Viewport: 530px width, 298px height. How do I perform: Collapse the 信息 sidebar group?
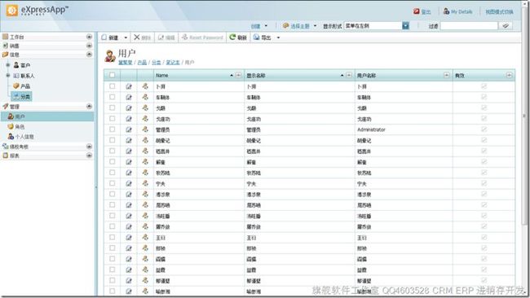(89, 55)
